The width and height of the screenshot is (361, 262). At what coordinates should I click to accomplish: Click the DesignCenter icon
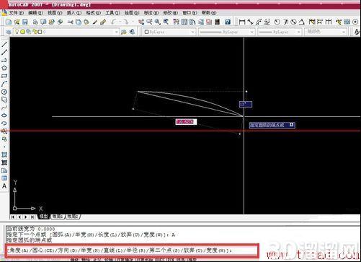point(184,22)
